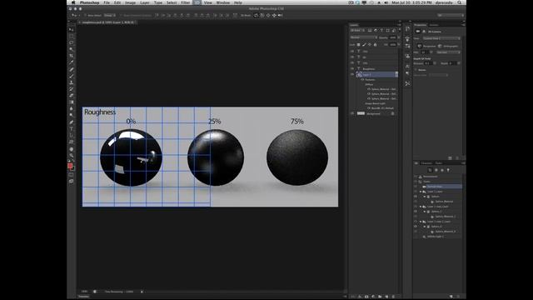Open the Fill slider arrow
Screen dimensions: 533x300
click(x=399, y=44)
